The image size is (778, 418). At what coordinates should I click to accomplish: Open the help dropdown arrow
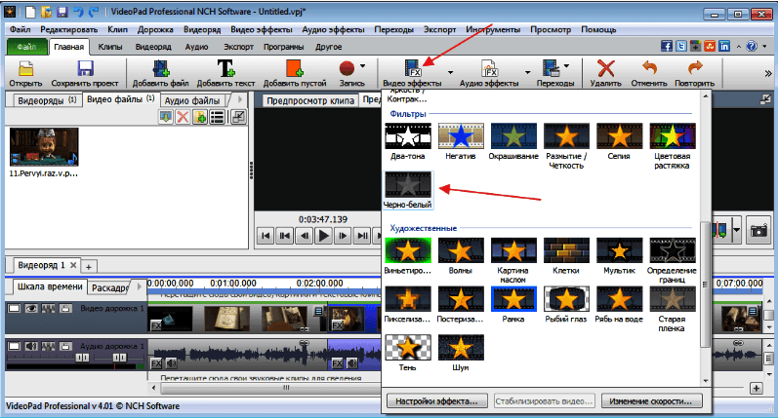(764, 46)
